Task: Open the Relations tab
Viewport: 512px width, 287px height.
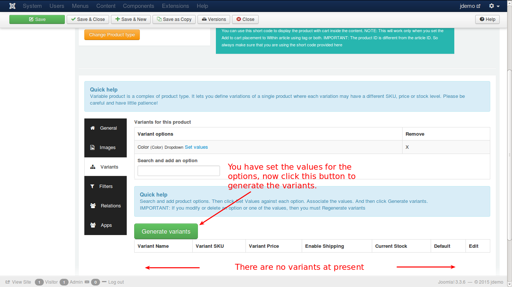Action: pyautogui.click(x=106, y=206)
